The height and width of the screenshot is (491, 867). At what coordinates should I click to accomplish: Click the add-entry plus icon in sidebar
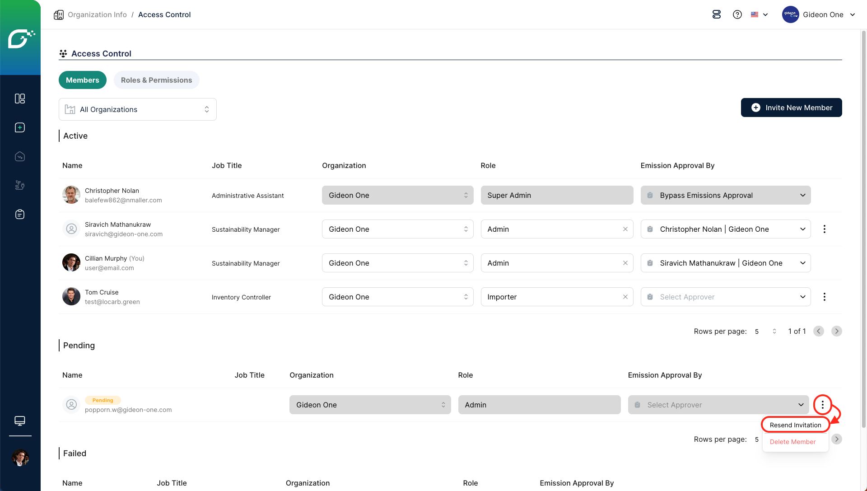click(x=20, y=127)
